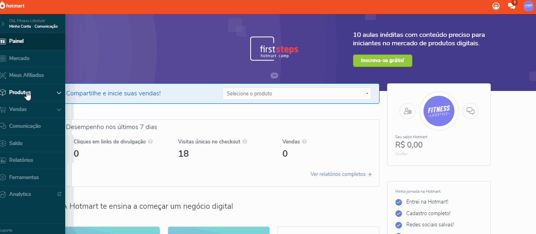Open Suporte at the sidebar bottom
This screenshot has height=234, width=536.
(x=6, y=230)
